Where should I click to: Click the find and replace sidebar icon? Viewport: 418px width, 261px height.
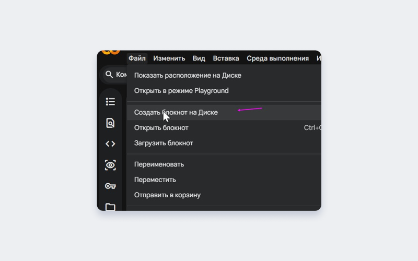click(110, 123)
